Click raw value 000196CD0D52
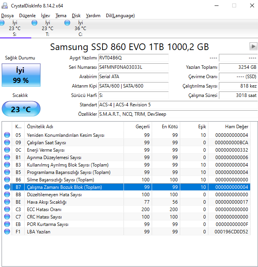The width and height of the screenshot is (258, 267). [231, 231]
